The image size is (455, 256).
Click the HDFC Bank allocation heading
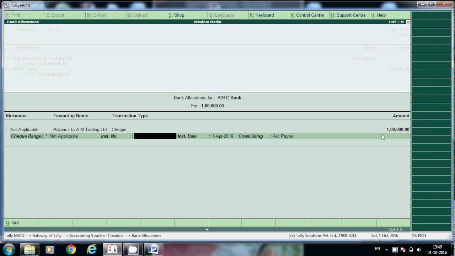(x=229, y=98)
